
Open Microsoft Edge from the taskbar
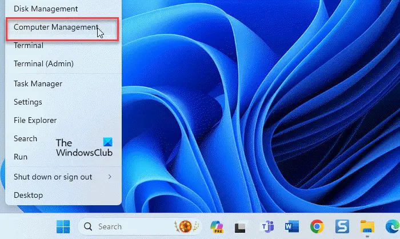[x=393, y=226]
